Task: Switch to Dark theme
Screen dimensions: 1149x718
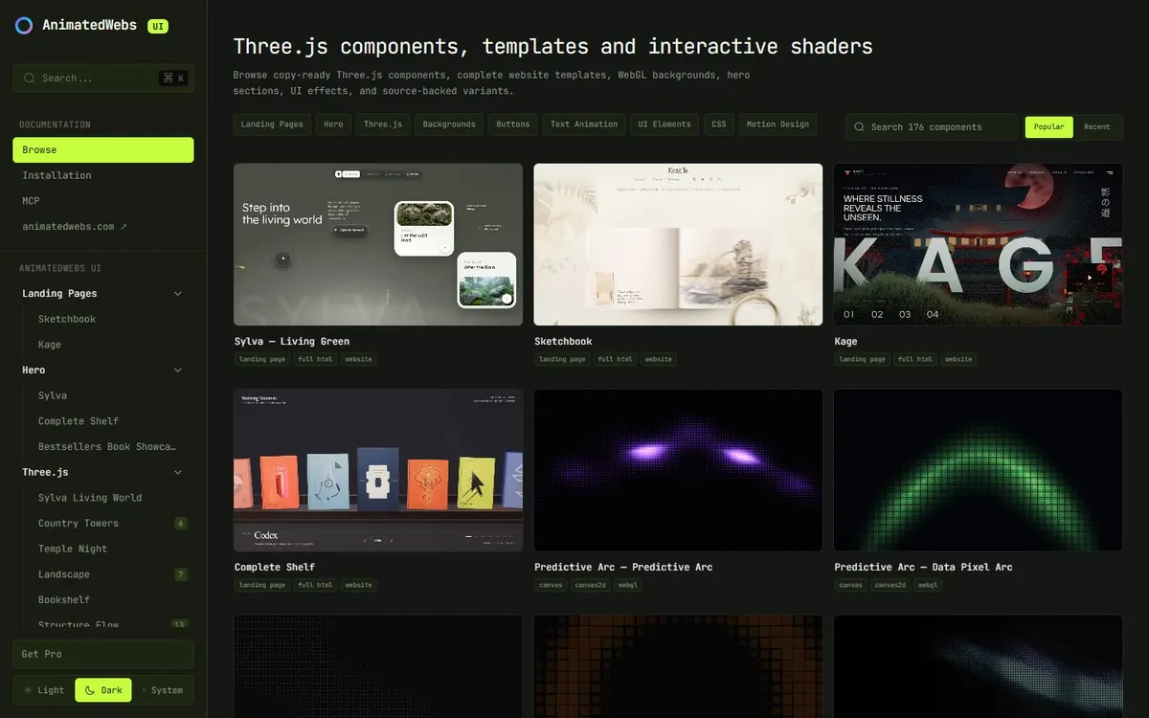Action: [103, 690]
